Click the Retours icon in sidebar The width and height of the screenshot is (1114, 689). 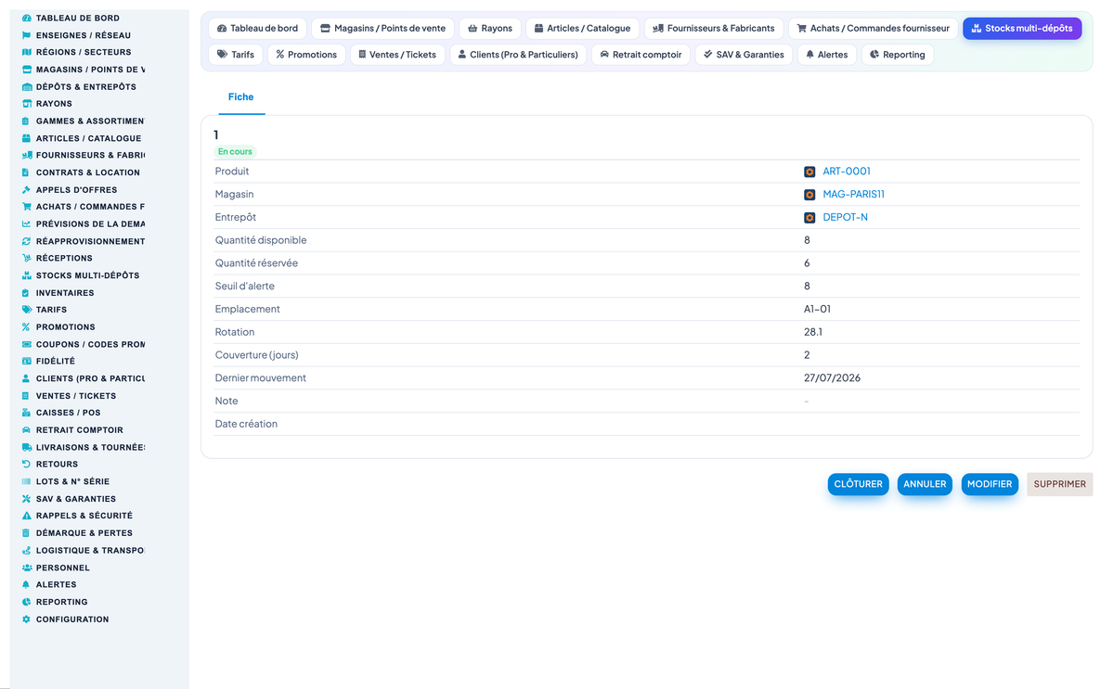pos(27,465)
